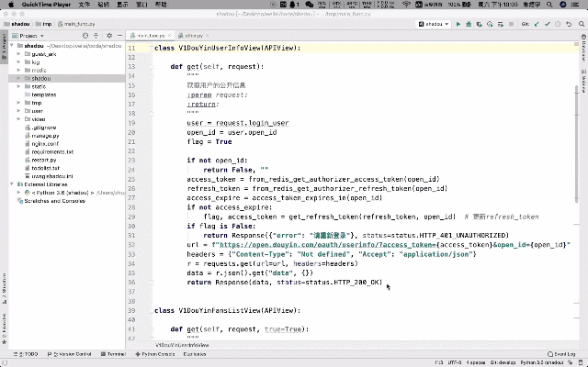Toggle fold for class on line 11
Viewport: 588px width, 367px height.
[x=152, y=48]
